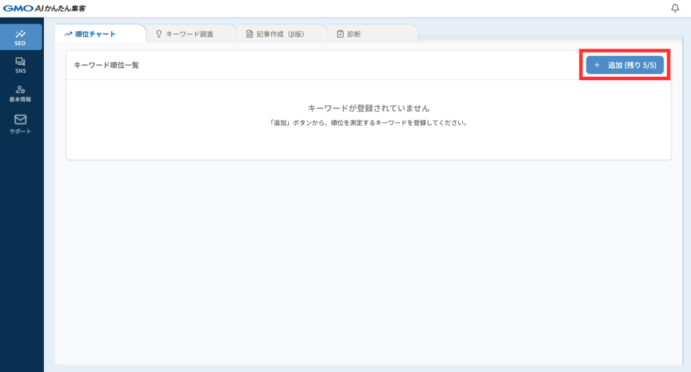Click the trend line icon on 順位チャート tab
This screenshot has height=372, width=691.
[x=68, y=34]
